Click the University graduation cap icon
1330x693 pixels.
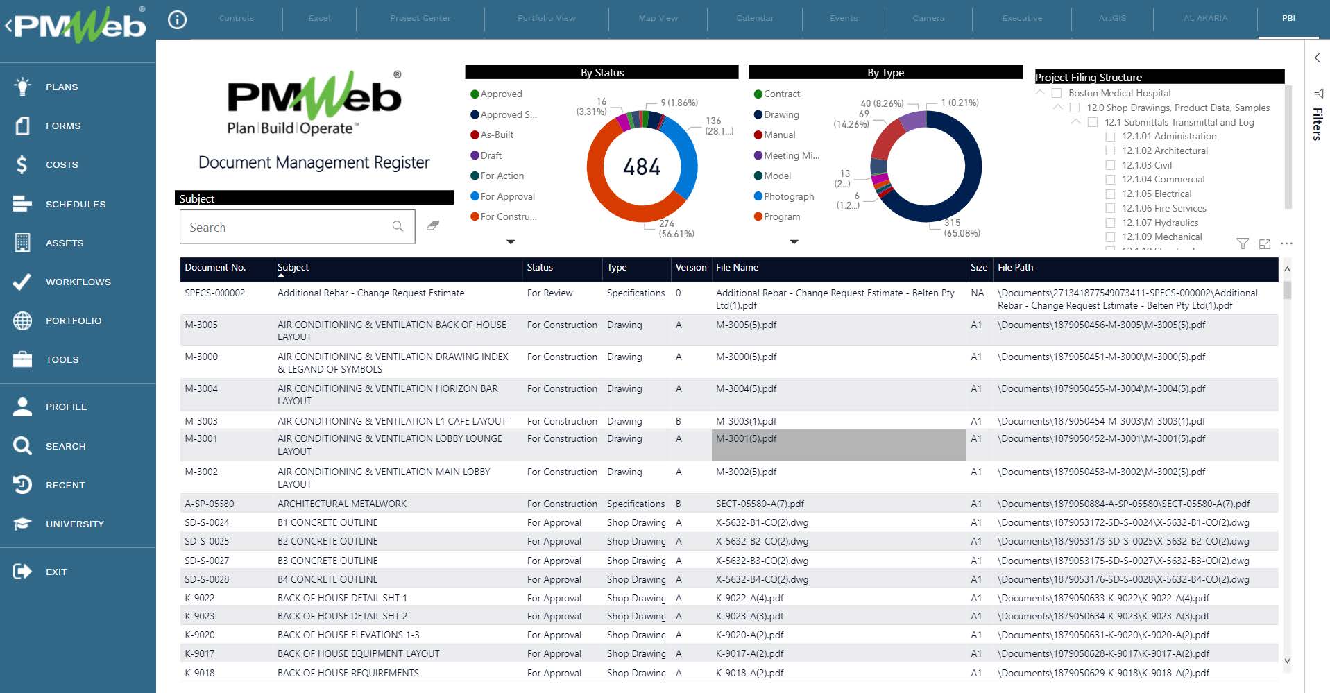pos(22,524)
